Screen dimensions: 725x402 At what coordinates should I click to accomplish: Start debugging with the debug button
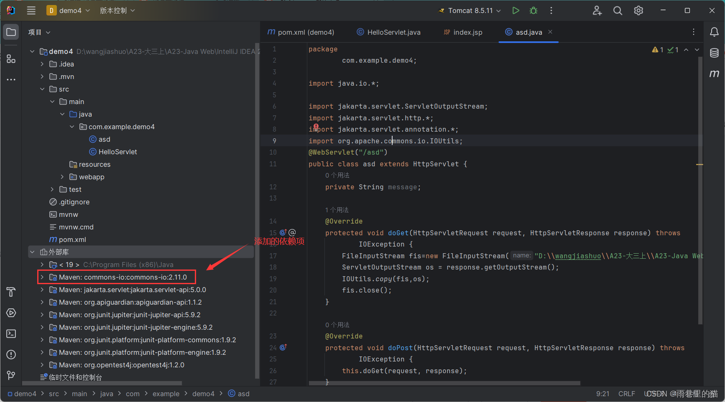point(534,10)
